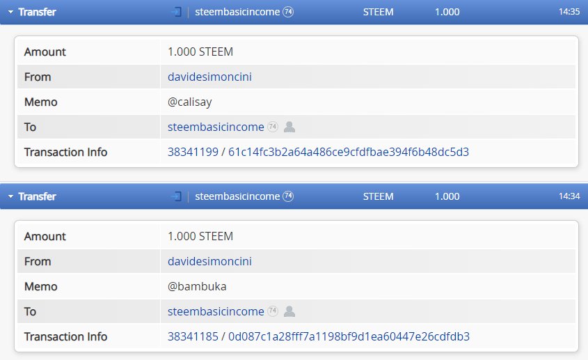Open block number 38341185
The height and width of the screenshot is (360, 588).
tap(193, 336)
